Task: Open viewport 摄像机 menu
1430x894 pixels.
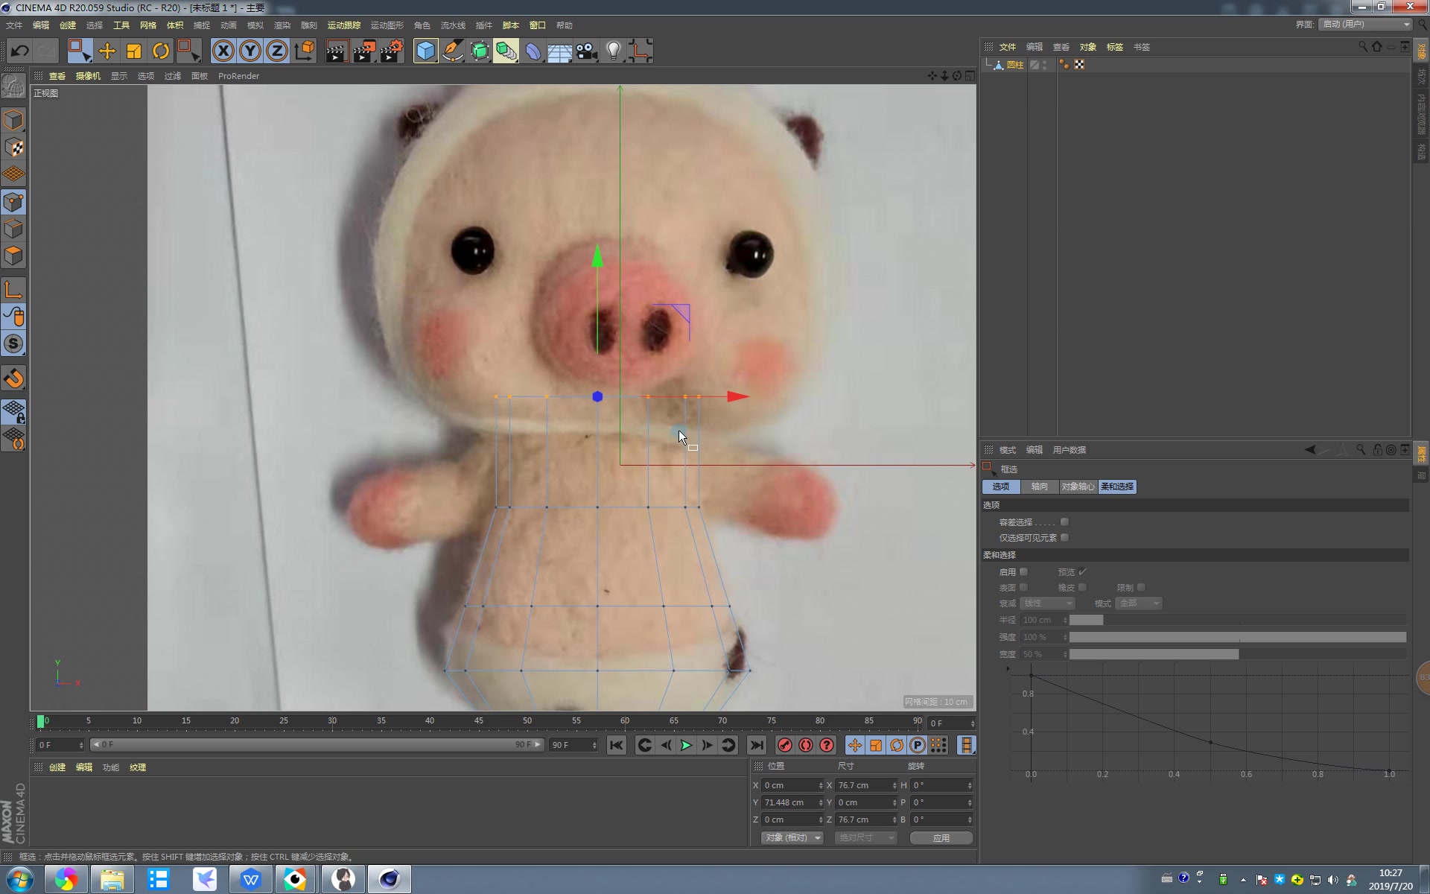Action: 88,76
